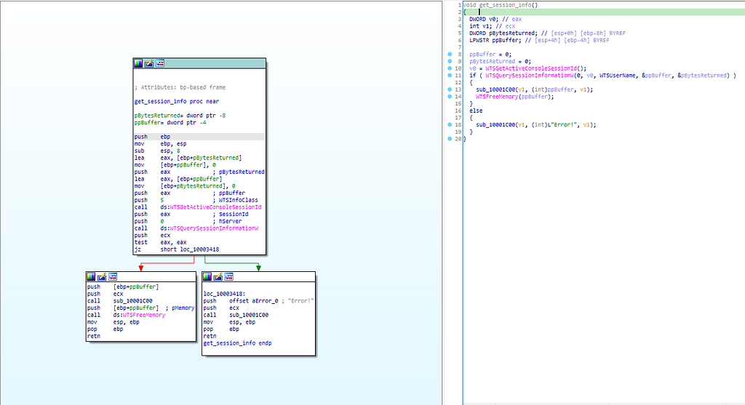Click WTSGetActiveConsoleSessionId() in pseudocode
This screenshot has width=745, height=405.
tap(536, 68)
